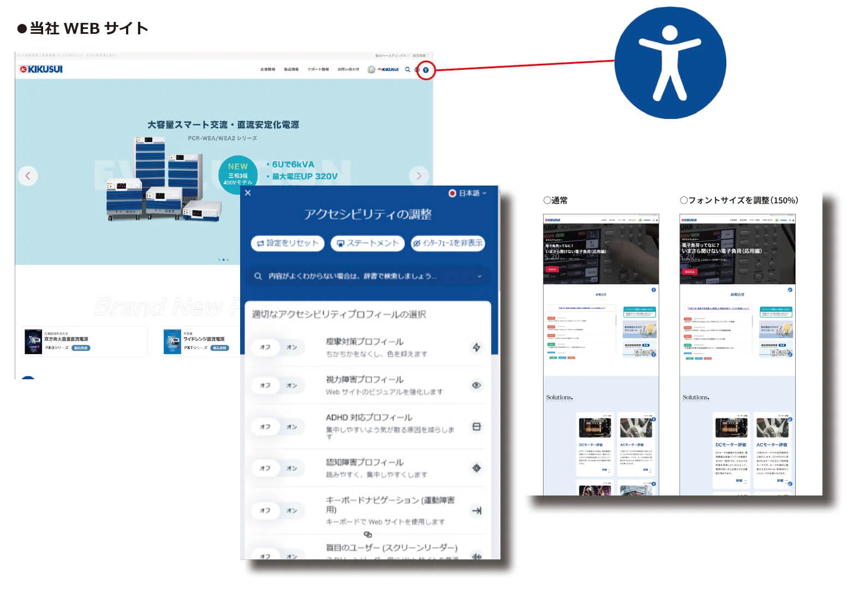Click the arrow icon of キーボードナビゲーション
Screen dimensions: 847x603
coord(476,511)
